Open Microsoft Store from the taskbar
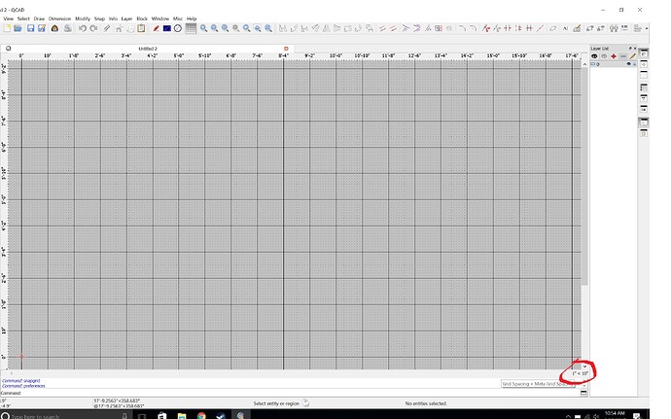Image resolution: width=671 pixels, height=419 pixels. pyautogui.click(x=161, y=415)
